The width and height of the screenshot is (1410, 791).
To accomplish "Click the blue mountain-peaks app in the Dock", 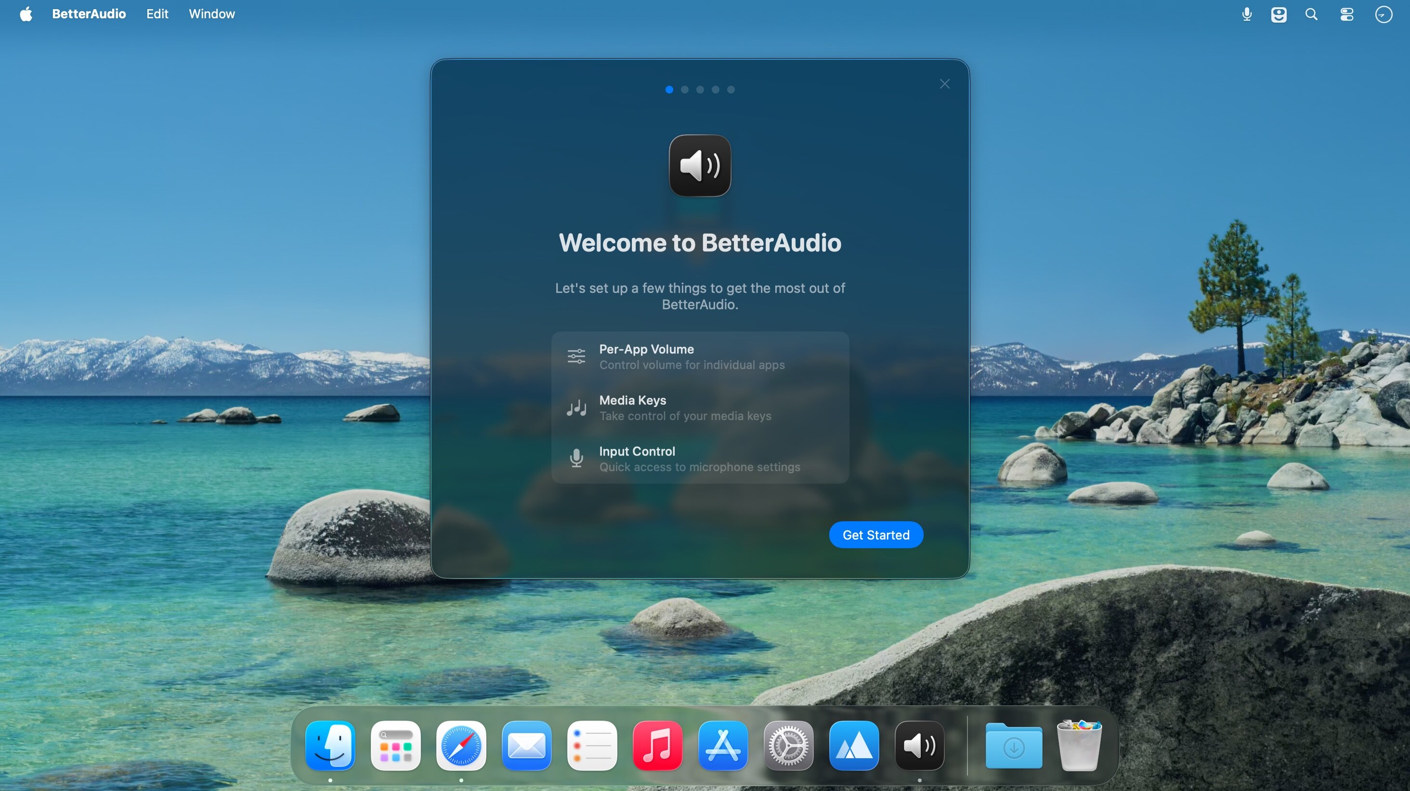I will click(x=854, y=745).
